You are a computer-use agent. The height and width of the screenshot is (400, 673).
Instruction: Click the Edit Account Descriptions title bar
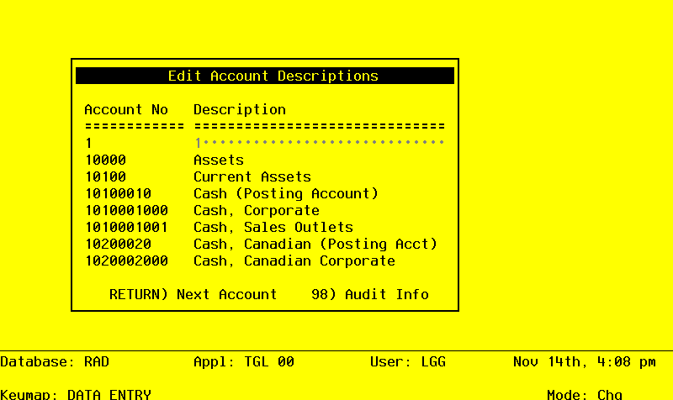pyautogui.click(x=265, y=76)
